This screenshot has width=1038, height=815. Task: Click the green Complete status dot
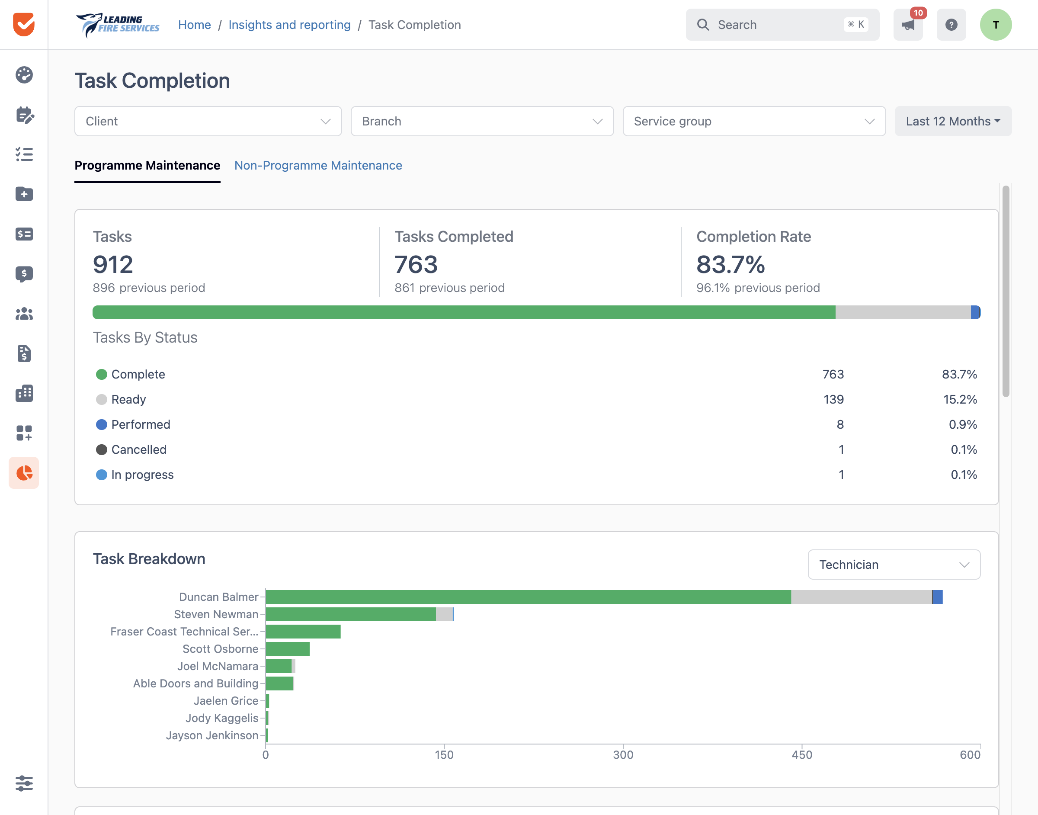102,375
